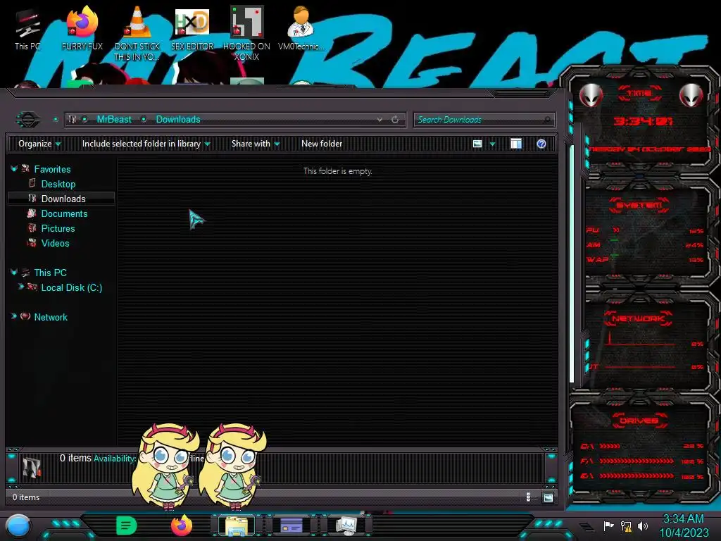The image size is (721, 541).
Task: Open address bar history dropdown chevron
Action: tap(380, 120)
